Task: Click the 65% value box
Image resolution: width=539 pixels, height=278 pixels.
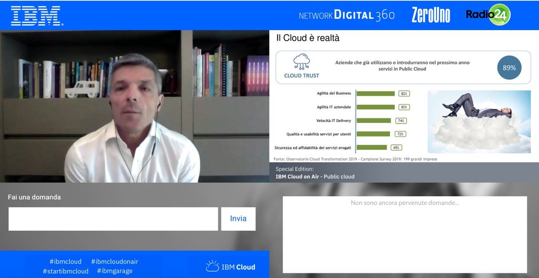Action: click(396, 147)
